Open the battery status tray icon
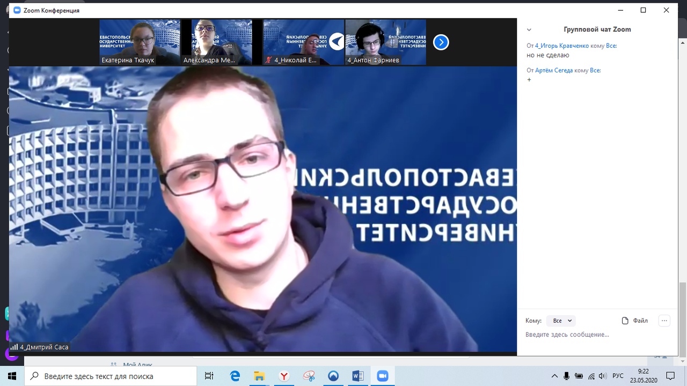This screenshot has width=687, height=386. pyautogui.click(x=579, y=376)
